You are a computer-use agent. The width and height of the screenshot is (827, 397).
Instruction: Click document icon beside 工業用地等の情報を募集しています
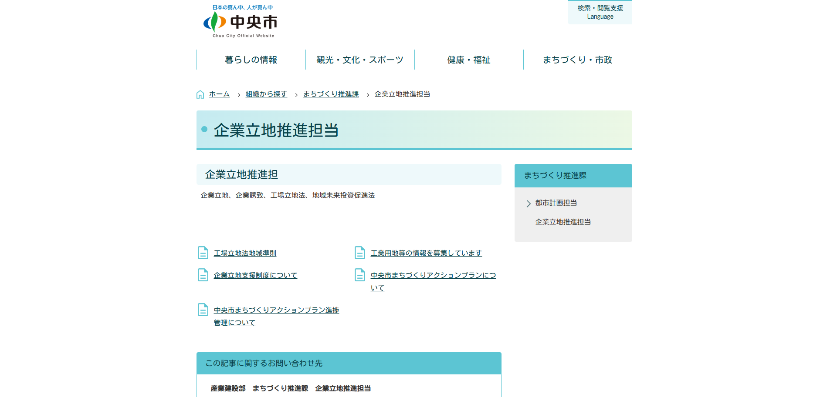click(360, 253)
